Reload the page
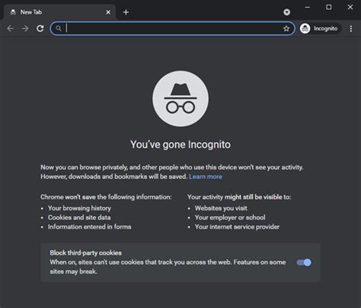Viewport: 361px width, 308px height. click(x=40, y=28)
